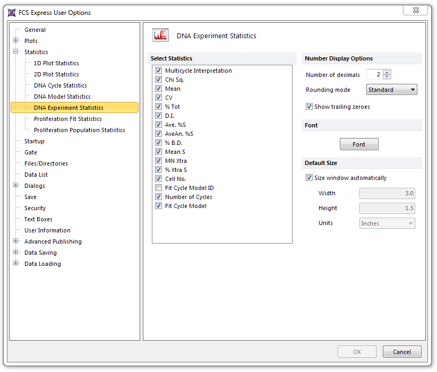Toggle Show trailing zeroes option

click(309, 107)
